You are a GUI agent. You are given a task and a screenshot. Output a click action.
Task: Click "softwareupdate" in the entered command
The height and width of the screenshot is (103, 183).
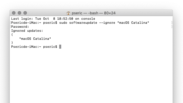tap(83, 23)
